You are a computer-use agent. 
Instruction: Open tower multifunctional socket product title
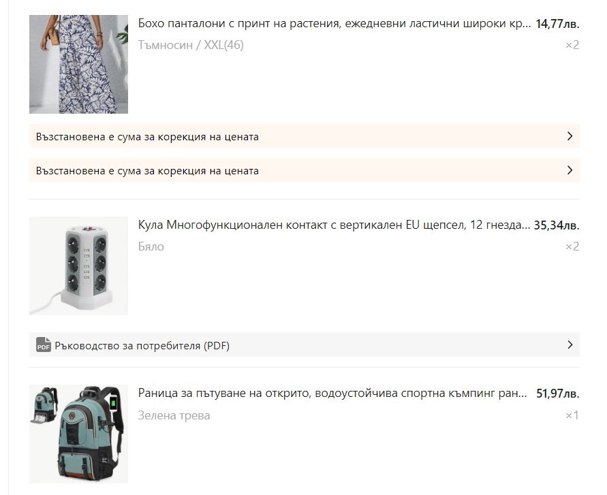tap(334, 225)
